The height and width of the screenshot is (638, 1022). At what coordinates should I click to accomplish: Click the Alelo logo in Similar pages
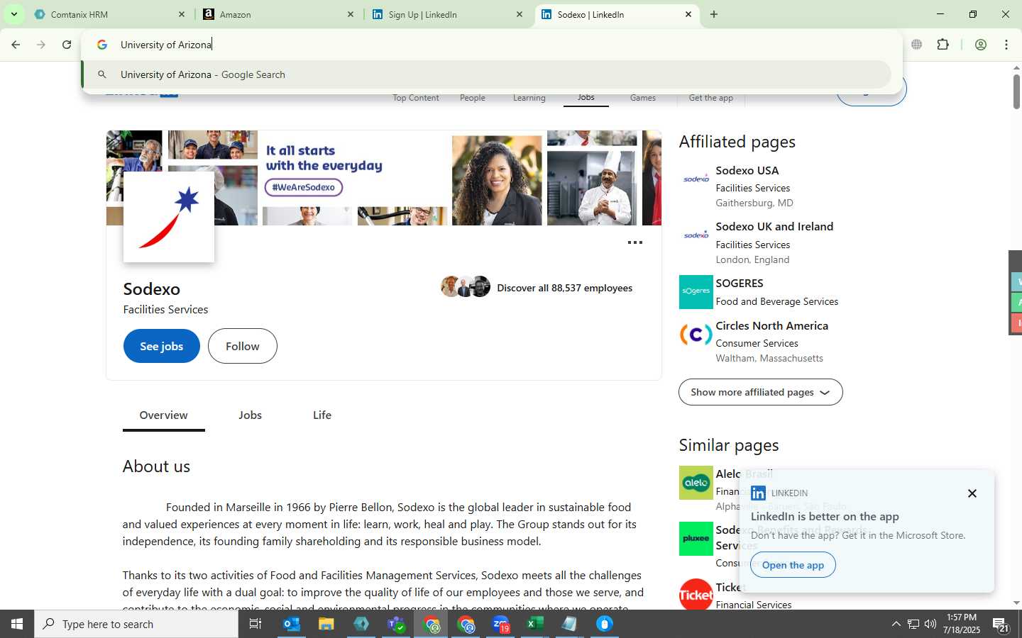[696, 483]
